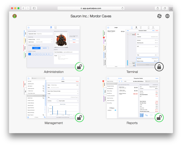Go back with Safari's back arrow

tap(23, 8)
